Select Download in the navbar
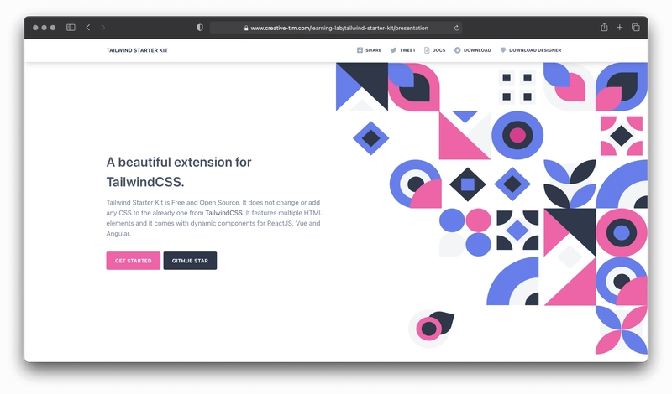Image resolution: width=672 pixels, height=394 pixels. coord(477,50)
